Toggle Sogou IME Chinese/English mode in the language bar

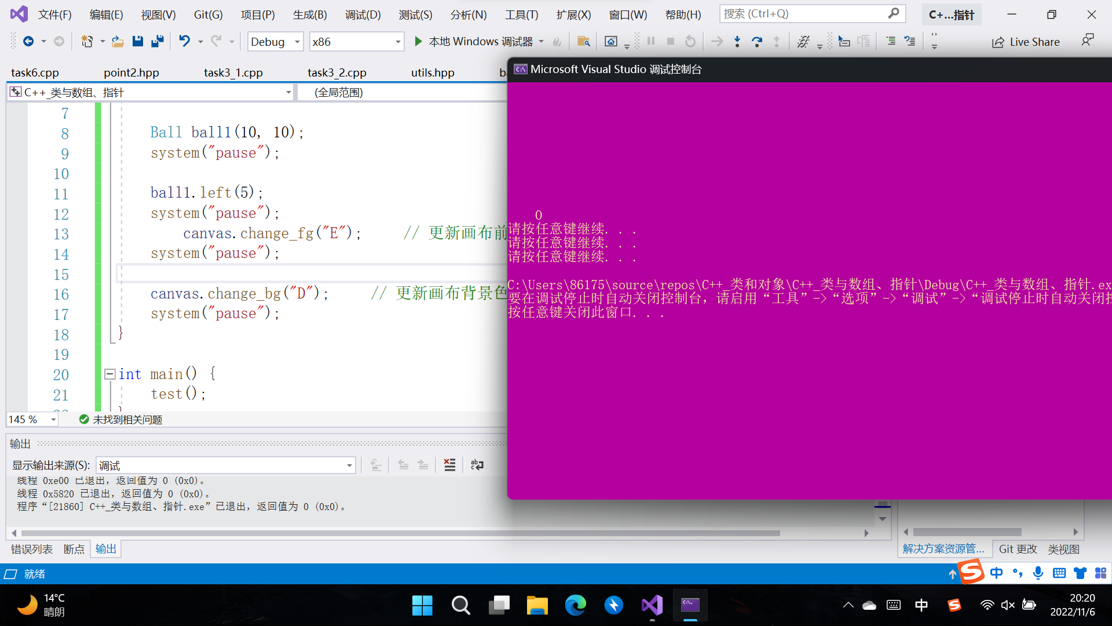(x=996, y=573)
